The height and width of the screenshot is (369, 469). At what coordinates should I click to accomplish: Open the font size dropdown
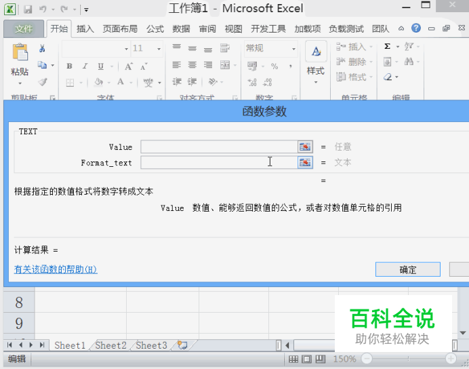point(159,49)
